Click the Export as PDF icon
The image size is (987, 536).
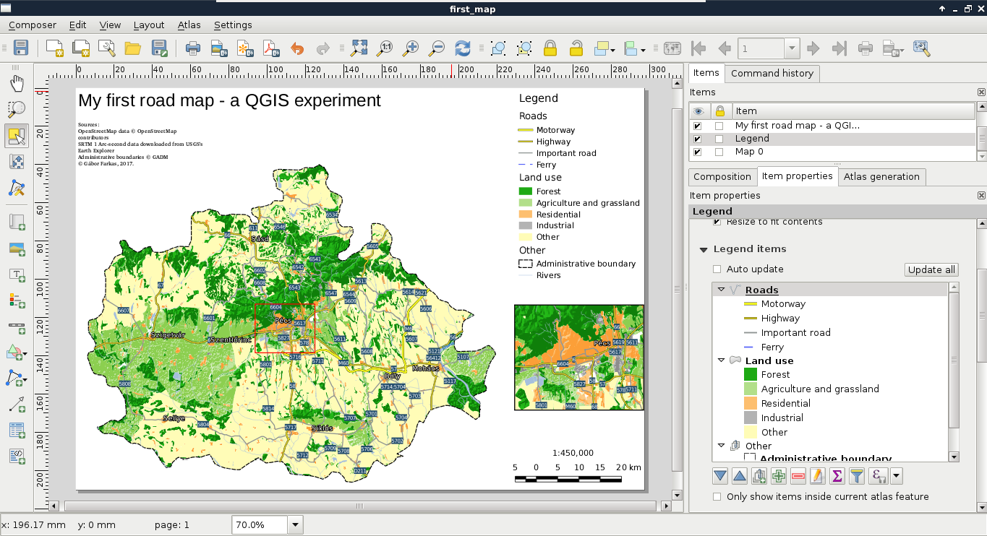tap(271, 48)
